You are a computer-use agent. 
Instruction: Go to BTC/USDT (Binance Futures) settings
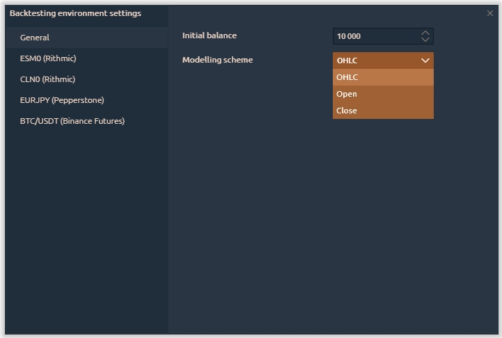(x=72, y=121)
